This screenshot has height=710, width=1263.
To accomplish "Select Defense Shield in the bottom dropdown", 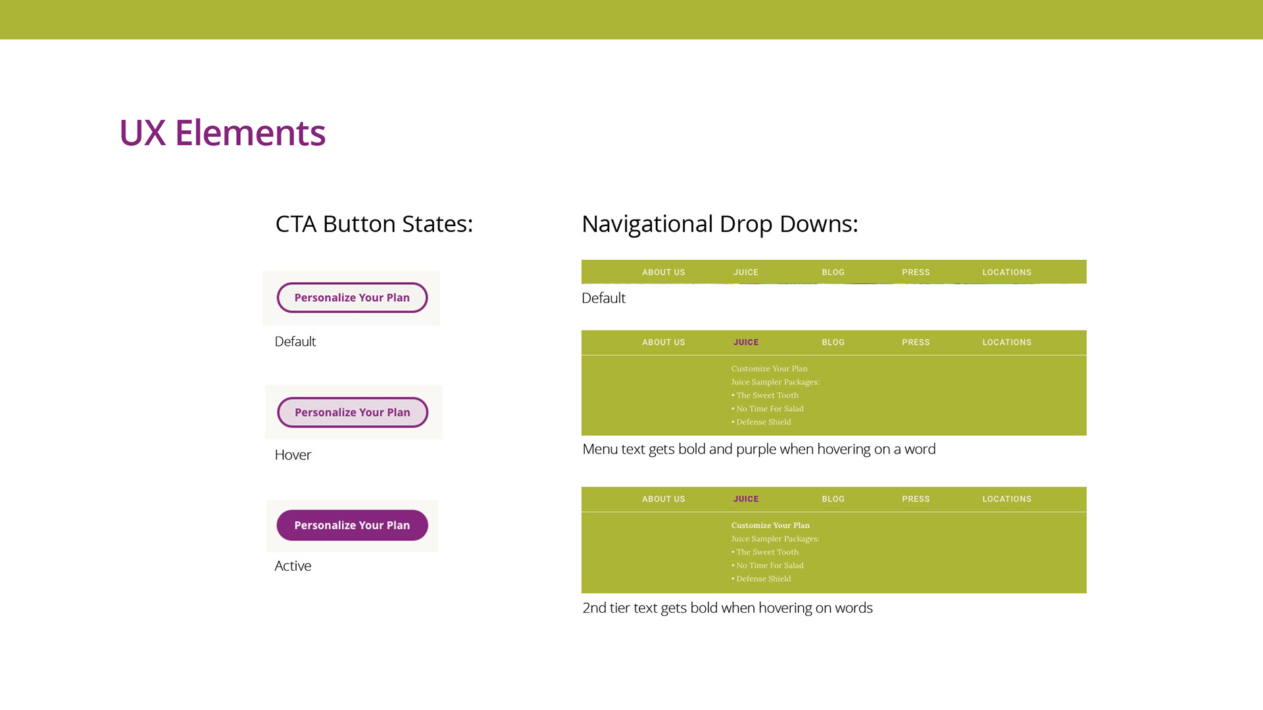I will [763, 579].
